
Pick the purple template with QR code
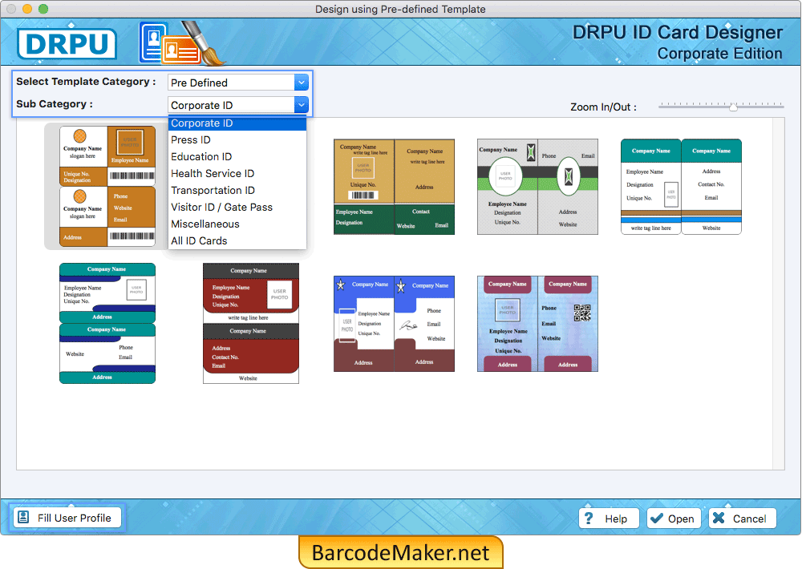[x=537, y=324]
